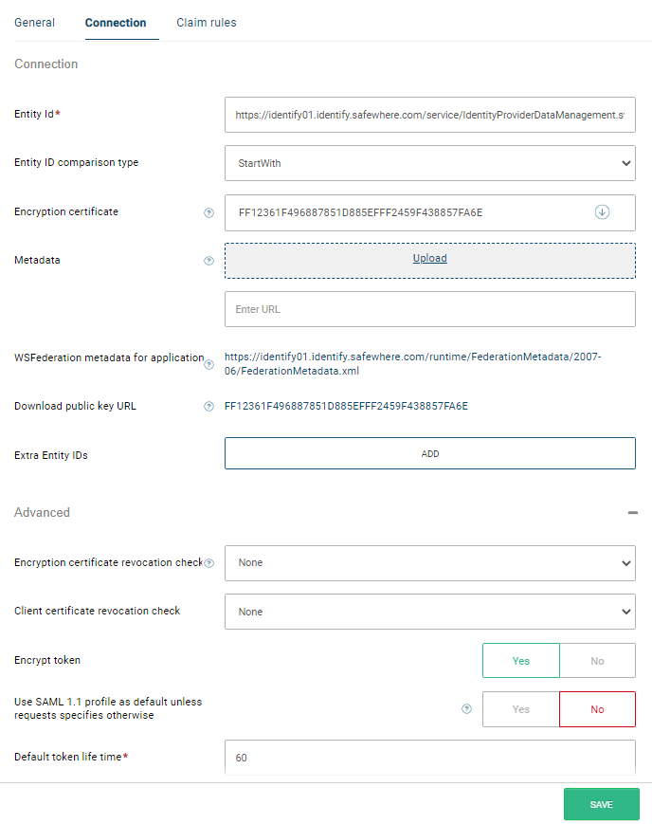
Task: Click the SAML 1.1 profile help icon
Action: [465, 708]
